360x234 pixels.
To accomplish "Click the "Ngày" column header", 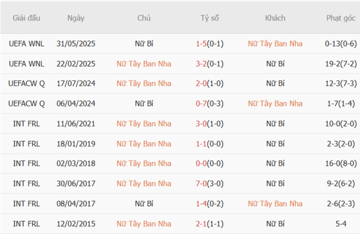I will (76, 18).
